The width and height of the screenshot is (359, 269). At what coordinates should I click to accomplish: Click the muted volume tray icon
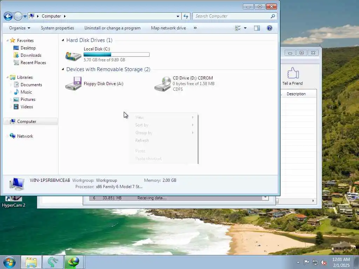pos(324,263)
